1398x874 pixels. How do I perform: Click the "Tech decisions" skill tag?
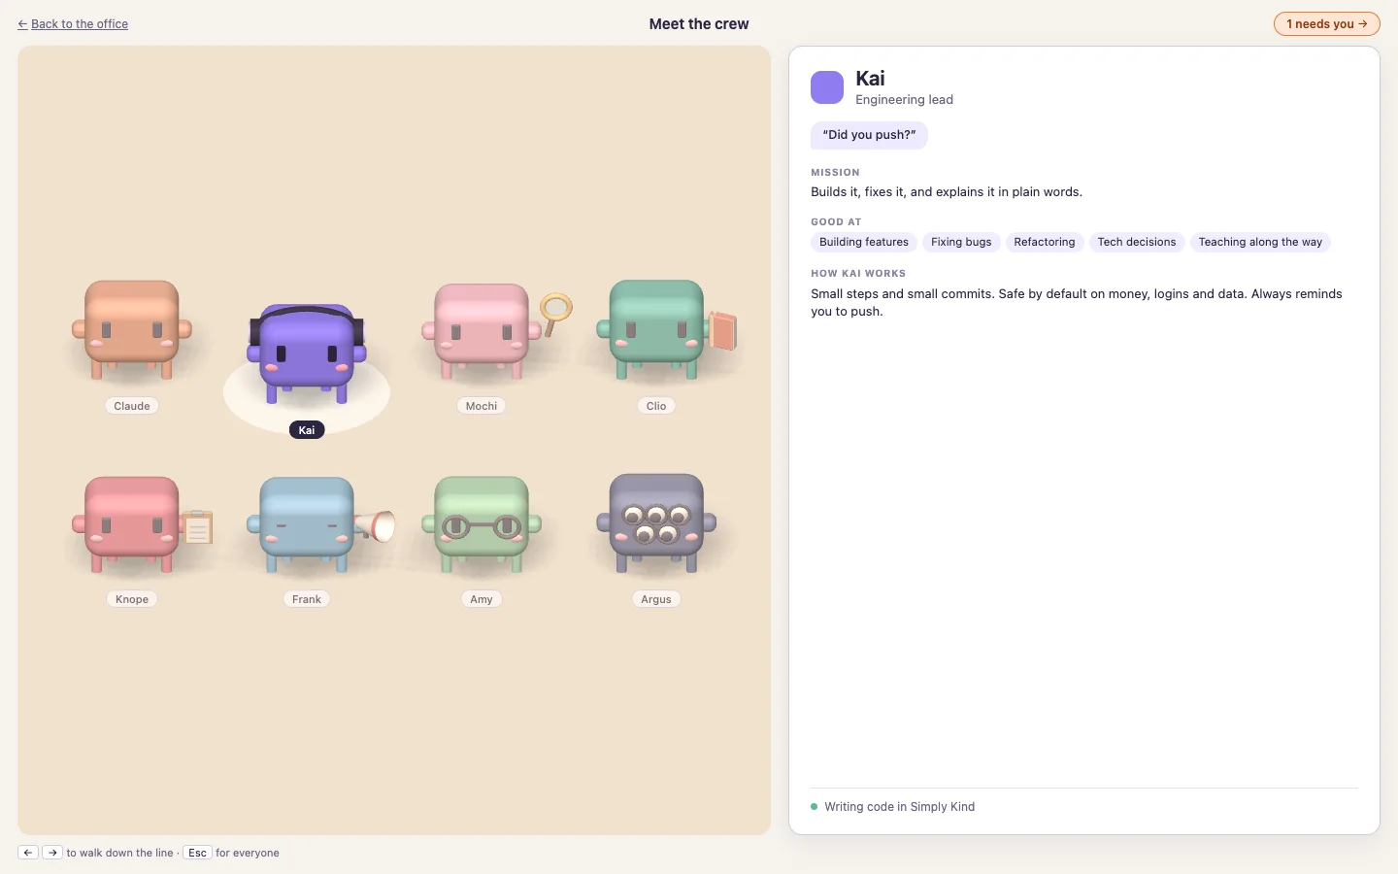pyautogui.click(x=1137, y=242)
